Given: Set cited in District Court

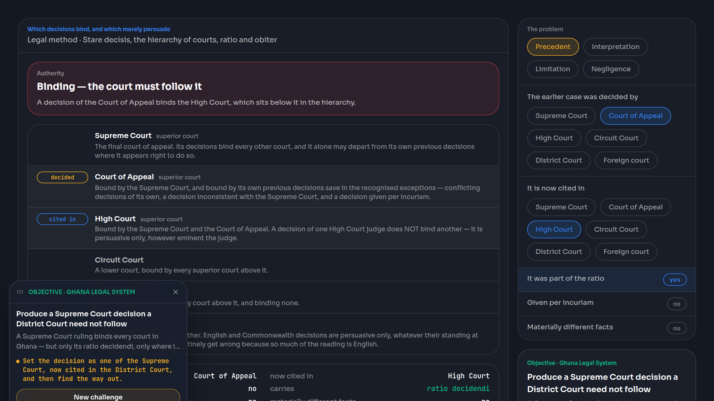Looking at the screenshot, I should [x=559, y=252].
